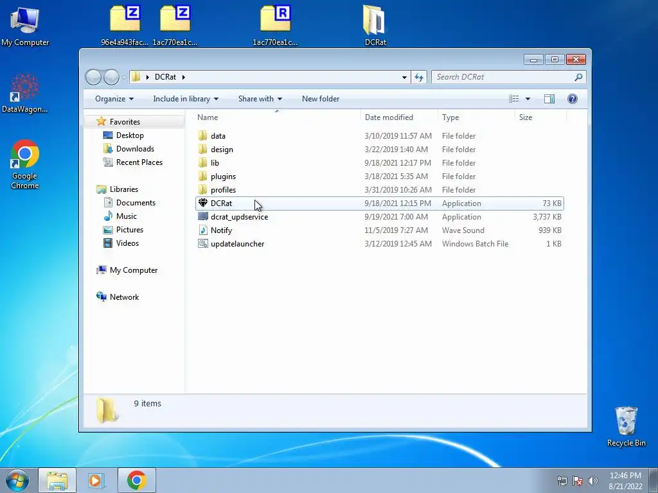Select DataWagon desktop shortcut
Image resolution: width=658 pixels, height=493 pixels.
(25, 93)
